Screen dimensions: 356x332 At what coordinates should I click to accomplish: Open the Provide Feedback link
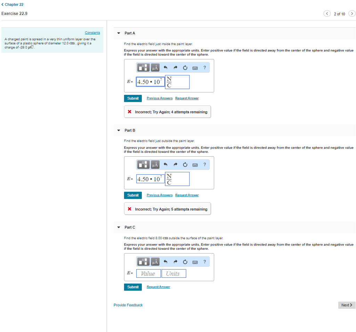point(128,305)
